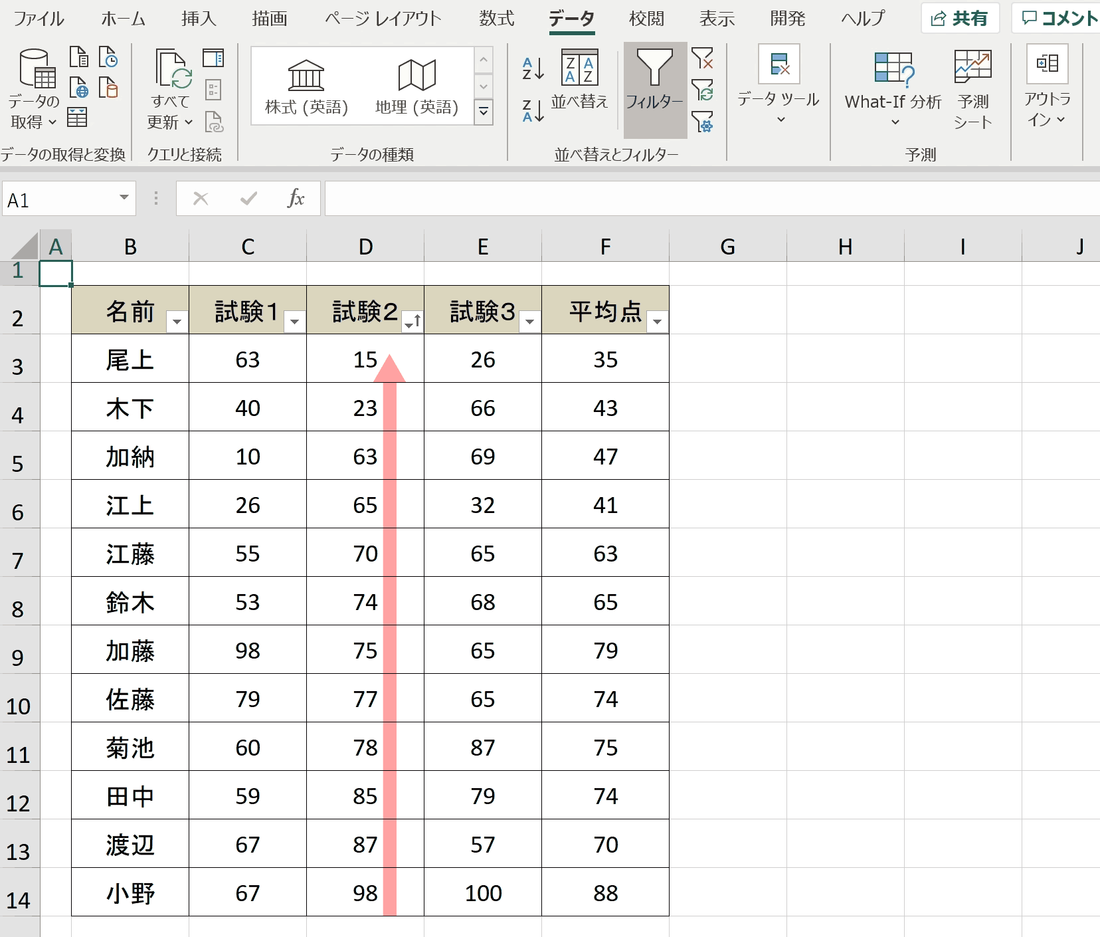This screenshot has width=1100, height=937.
Task: Select column D header
Action: coord(365,247)
